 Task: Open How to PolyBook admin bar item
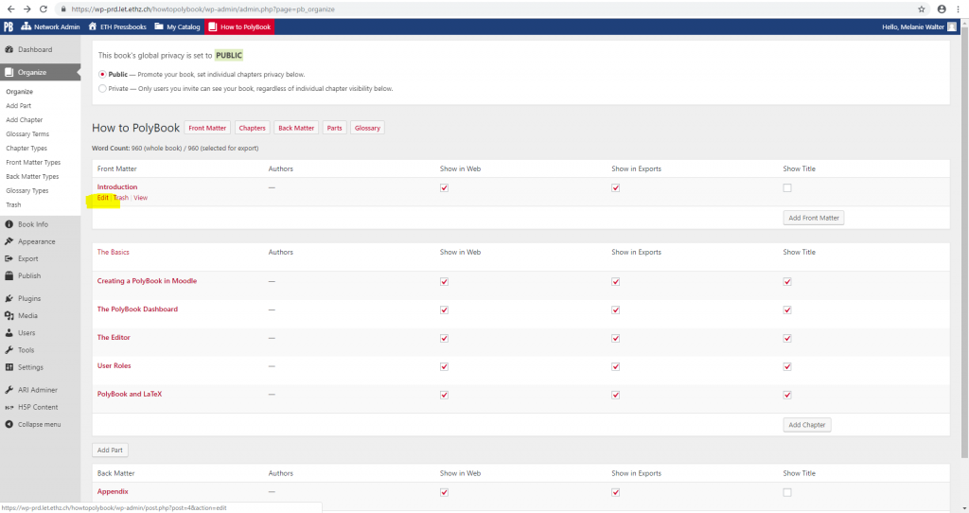click(239, 27)
